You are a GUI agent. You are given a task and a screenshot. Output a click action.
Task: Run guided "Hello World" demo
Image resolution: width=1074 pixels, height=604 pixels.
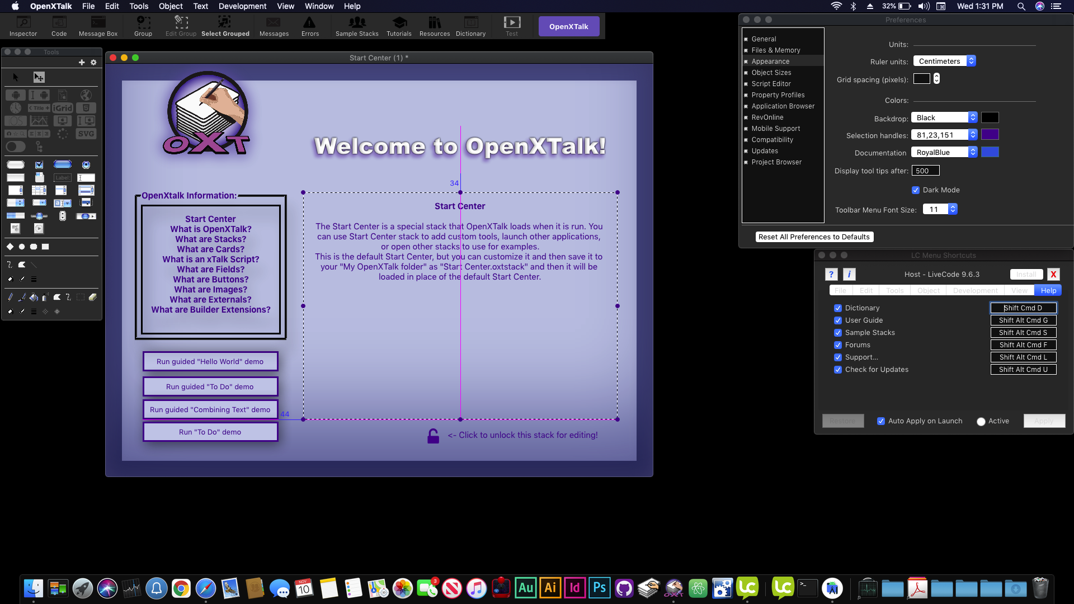point(210,361)
